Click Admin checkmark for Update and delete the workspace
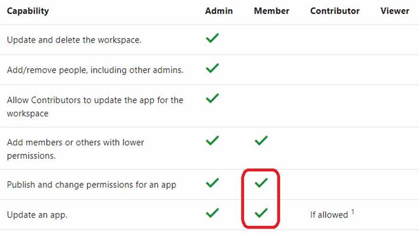The height and width of the screenshot is (234, 419). pyautogui.click(x=212, y=39)
